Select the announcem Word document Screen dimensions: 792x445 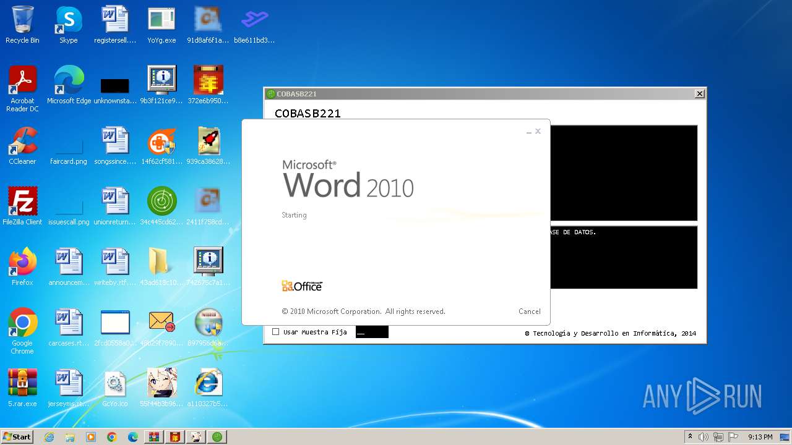tap(69, 267)
